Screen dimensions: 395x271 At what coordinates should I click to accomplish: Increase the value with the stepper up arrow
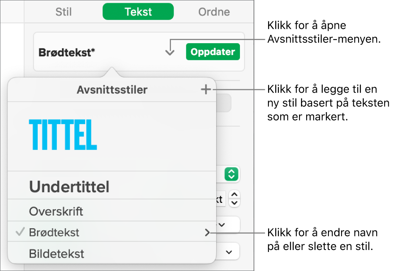tap(234, 195)
